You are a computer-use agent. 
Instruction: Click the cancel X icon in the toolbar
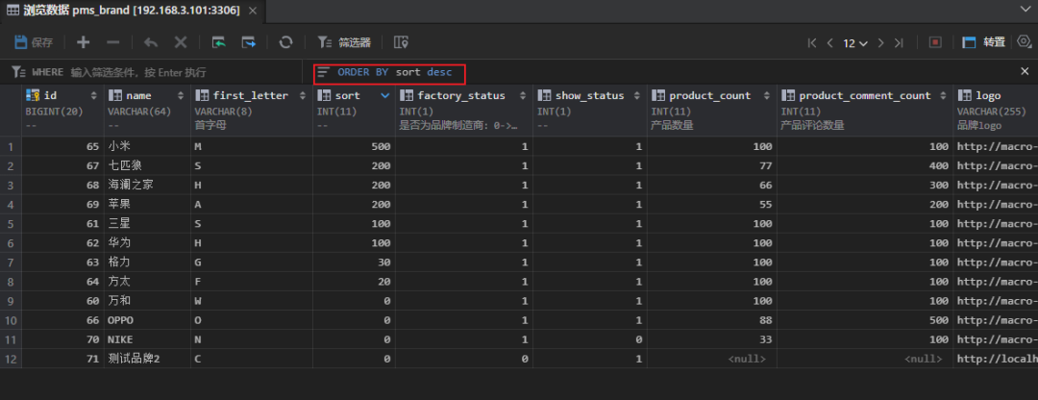180,42
